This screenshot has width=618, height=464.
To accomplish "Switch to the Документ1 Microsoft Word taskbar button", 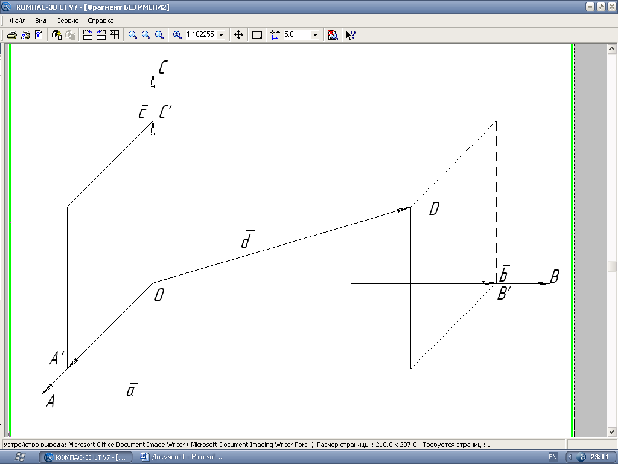I will coord(182,457).
